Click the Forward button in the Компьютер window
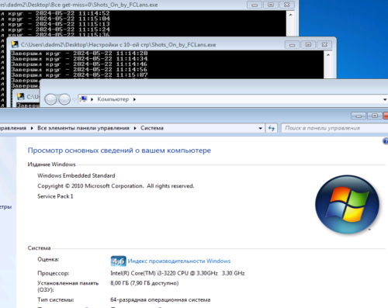 pyautogui.click(x=64, y=99)
